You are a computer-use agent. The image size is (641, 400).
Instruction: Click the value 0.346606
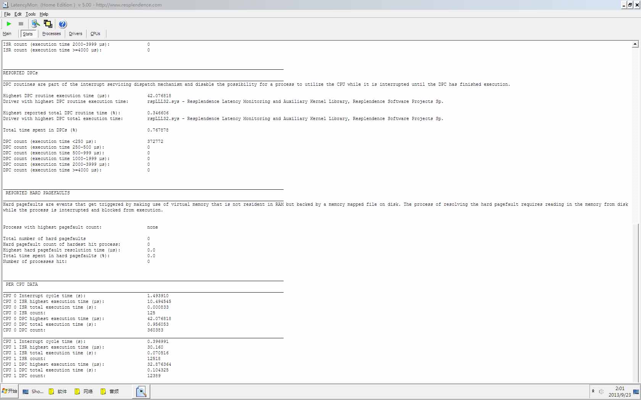tap(158, 113)
